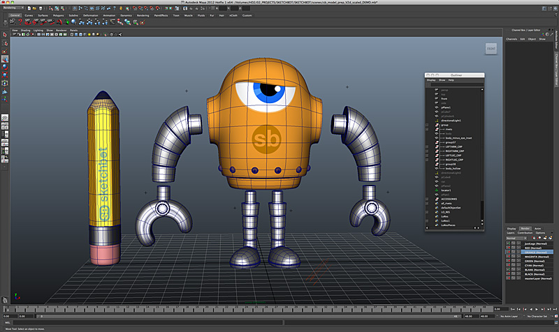Click the Lasso select tool icon
The image size is (559, 332).
(x=4, y=44)
